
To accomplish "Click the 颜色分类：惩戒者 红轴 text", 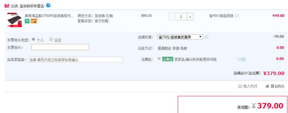I will coord(95,16).
